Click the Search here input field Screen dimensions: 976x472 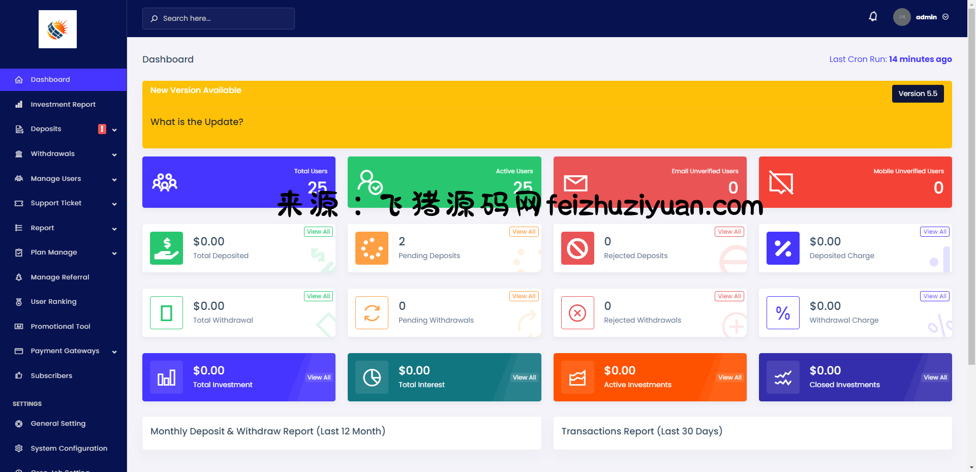[219, 18]
